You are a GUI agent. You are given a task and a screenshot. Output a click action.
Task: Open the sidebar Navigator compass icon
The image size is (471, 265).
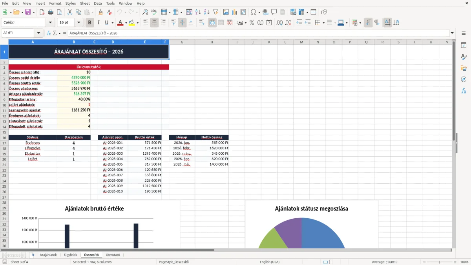464,79
